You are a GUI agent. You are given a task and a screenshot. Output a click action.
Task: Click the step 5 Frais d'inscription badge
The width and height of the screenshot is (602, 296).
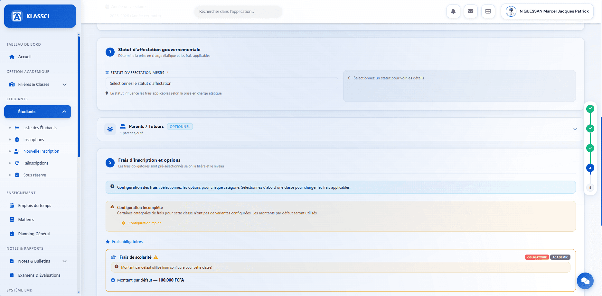coord(110,163)
